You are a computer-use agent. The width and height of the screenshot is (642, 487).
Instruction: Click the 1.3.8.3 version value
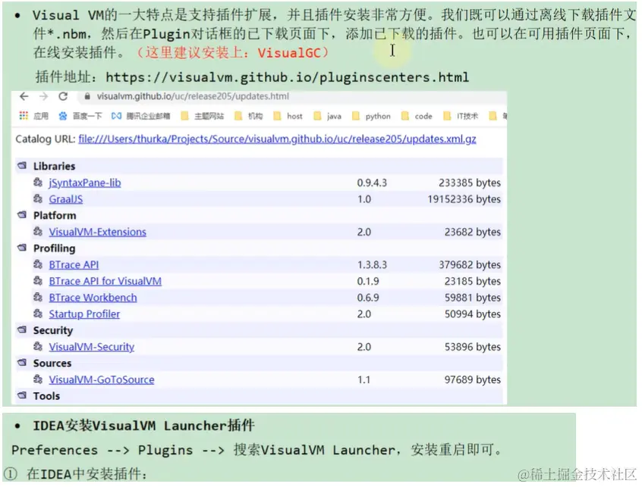point(372,265)
